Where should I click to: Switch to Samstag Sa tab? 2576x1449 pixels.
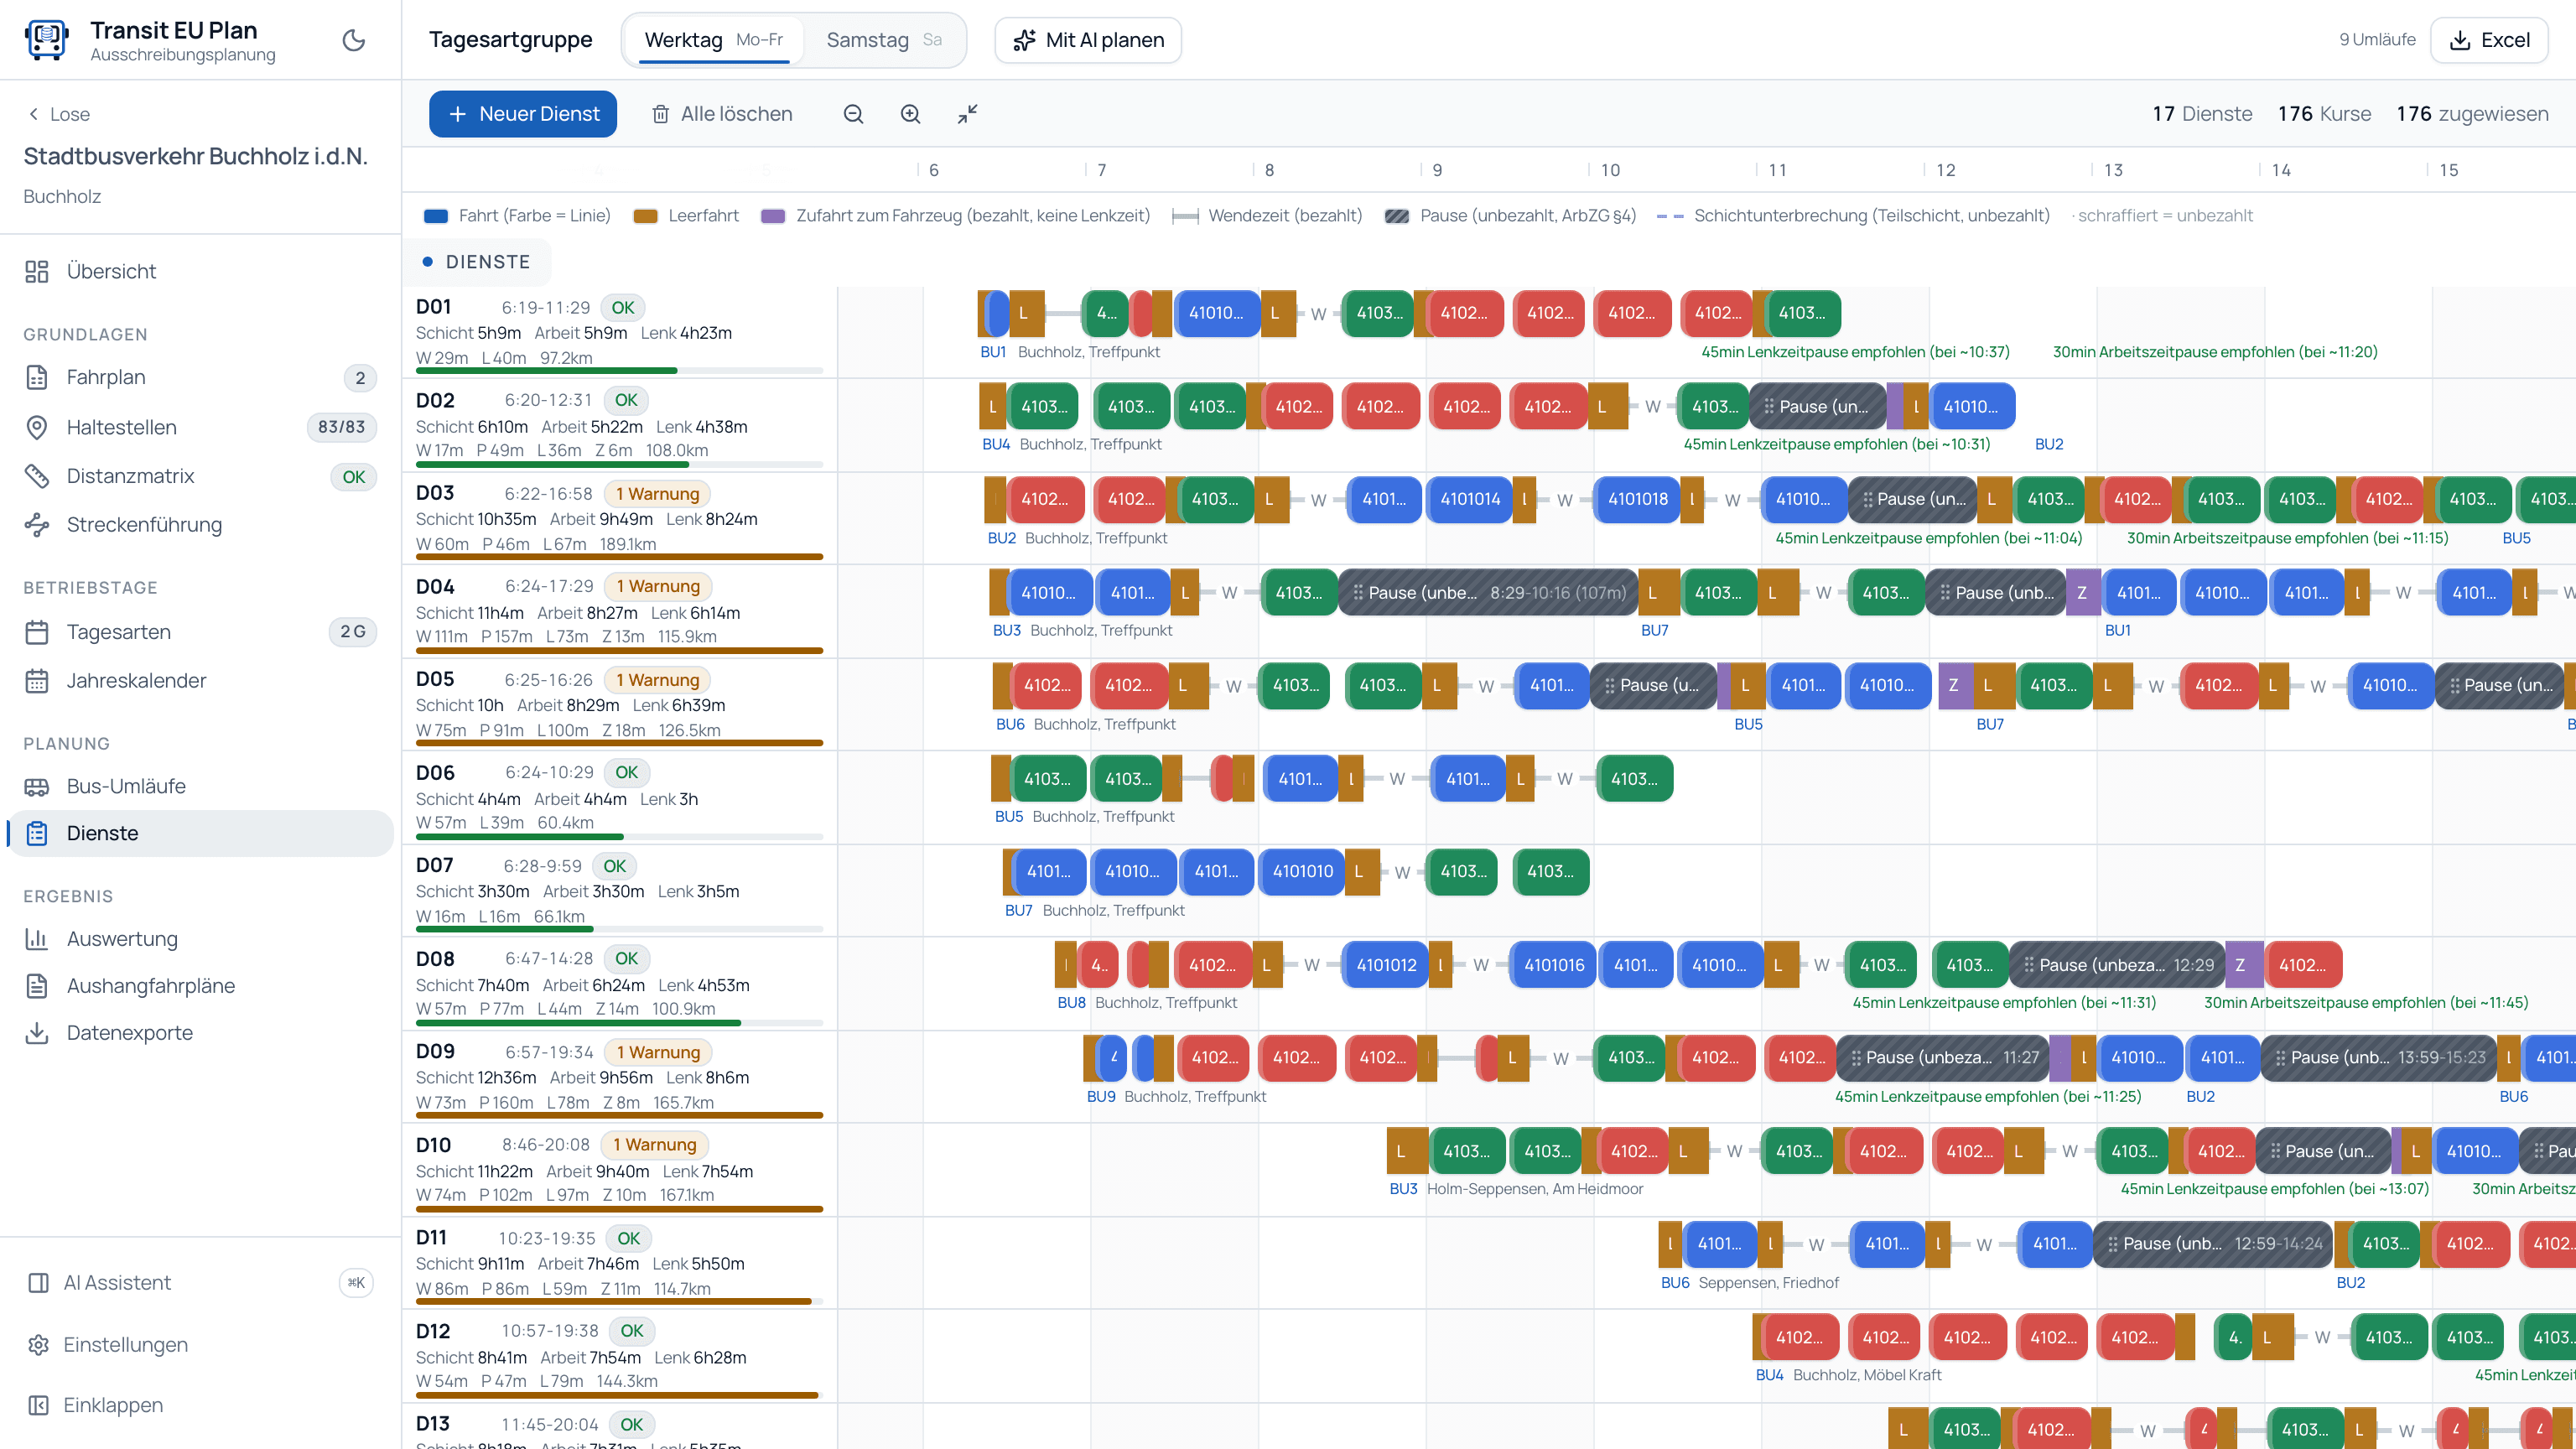pos(884,40)
